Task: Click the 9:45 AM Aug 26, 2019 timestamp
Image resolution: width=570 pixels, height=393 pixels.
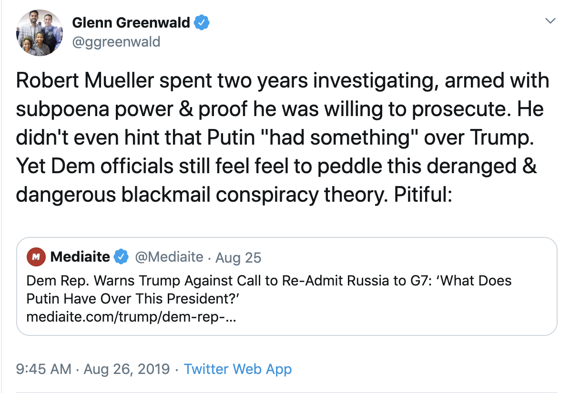Action: 93,369
